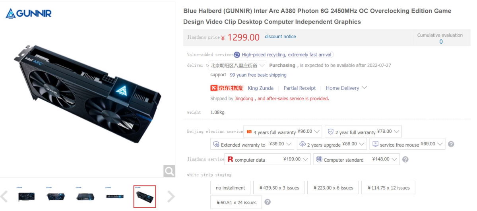477x211 pixels.
Task: Expand the Home Delivery menu
Action: click(346, 88)
